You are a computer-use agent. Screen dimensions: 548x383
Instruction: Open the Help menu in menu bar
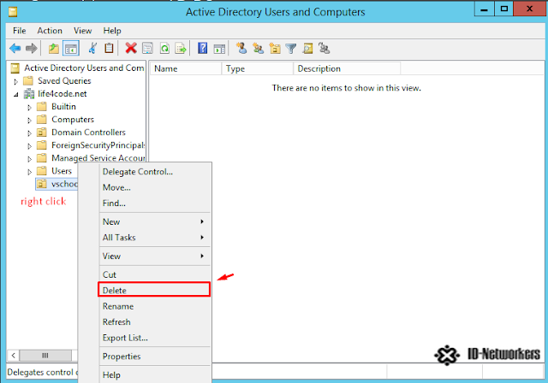112,31
